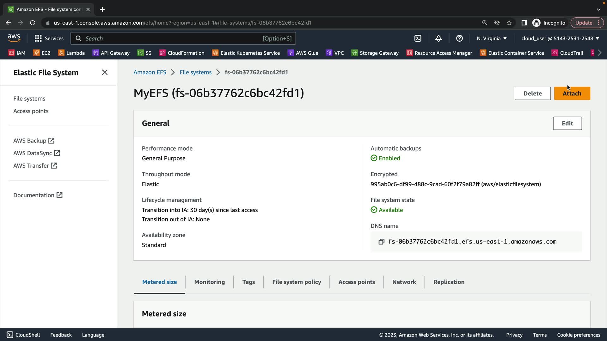Open the cloud_user account dropdown

tap(560, 38)
